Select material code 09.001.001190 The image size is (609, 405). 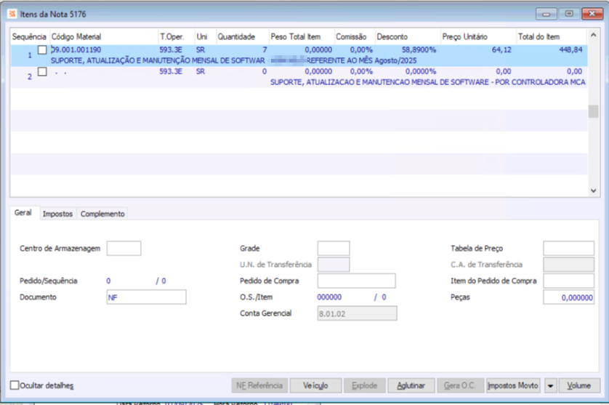pos(76,49)
